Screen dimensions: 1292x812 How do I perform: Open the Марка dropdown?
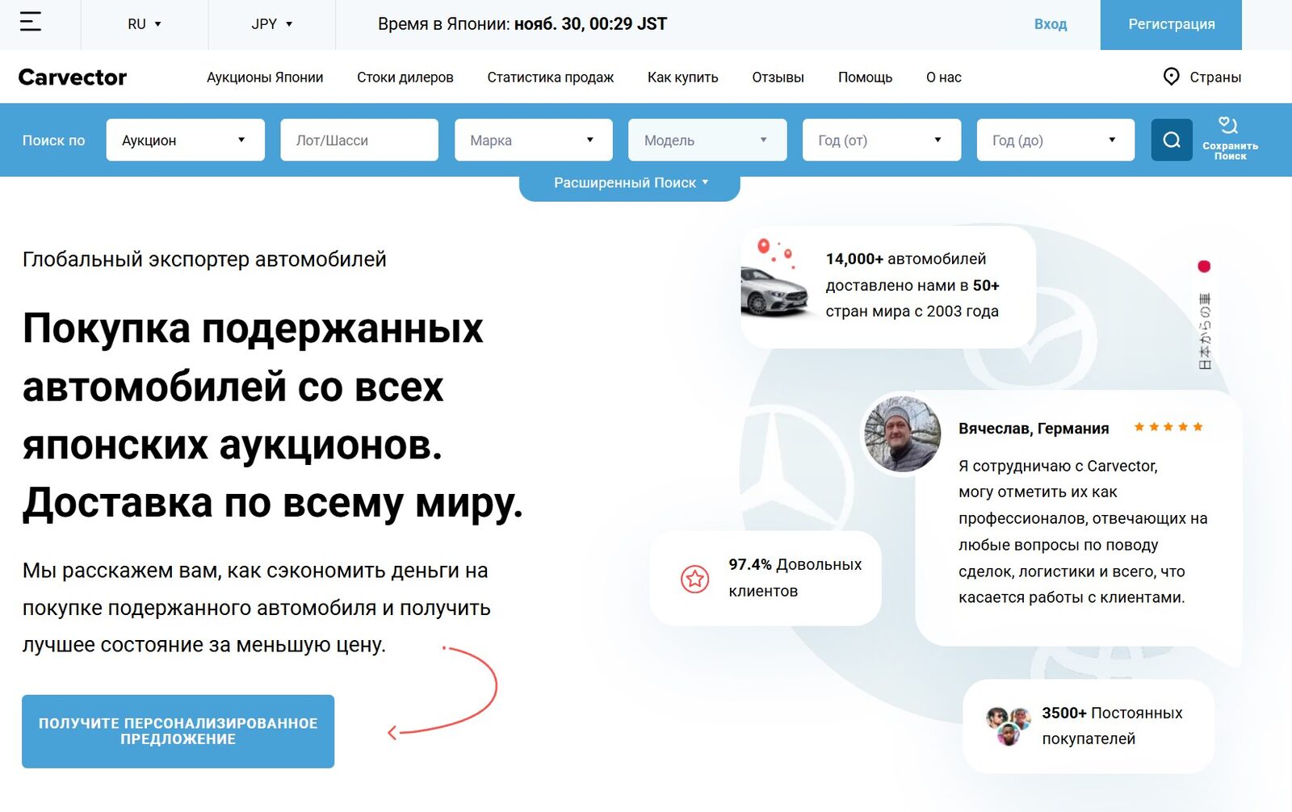(533, 139)
